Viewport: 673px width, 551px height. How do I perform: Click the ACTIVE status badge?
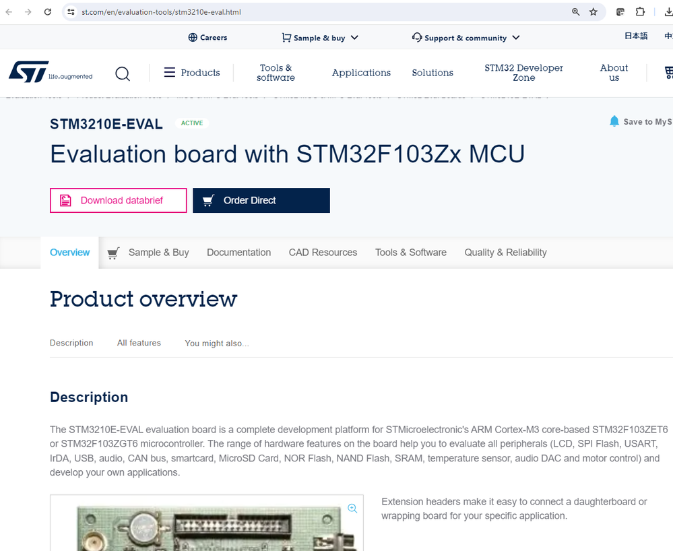pyautogui.click(x=192, y=123)
